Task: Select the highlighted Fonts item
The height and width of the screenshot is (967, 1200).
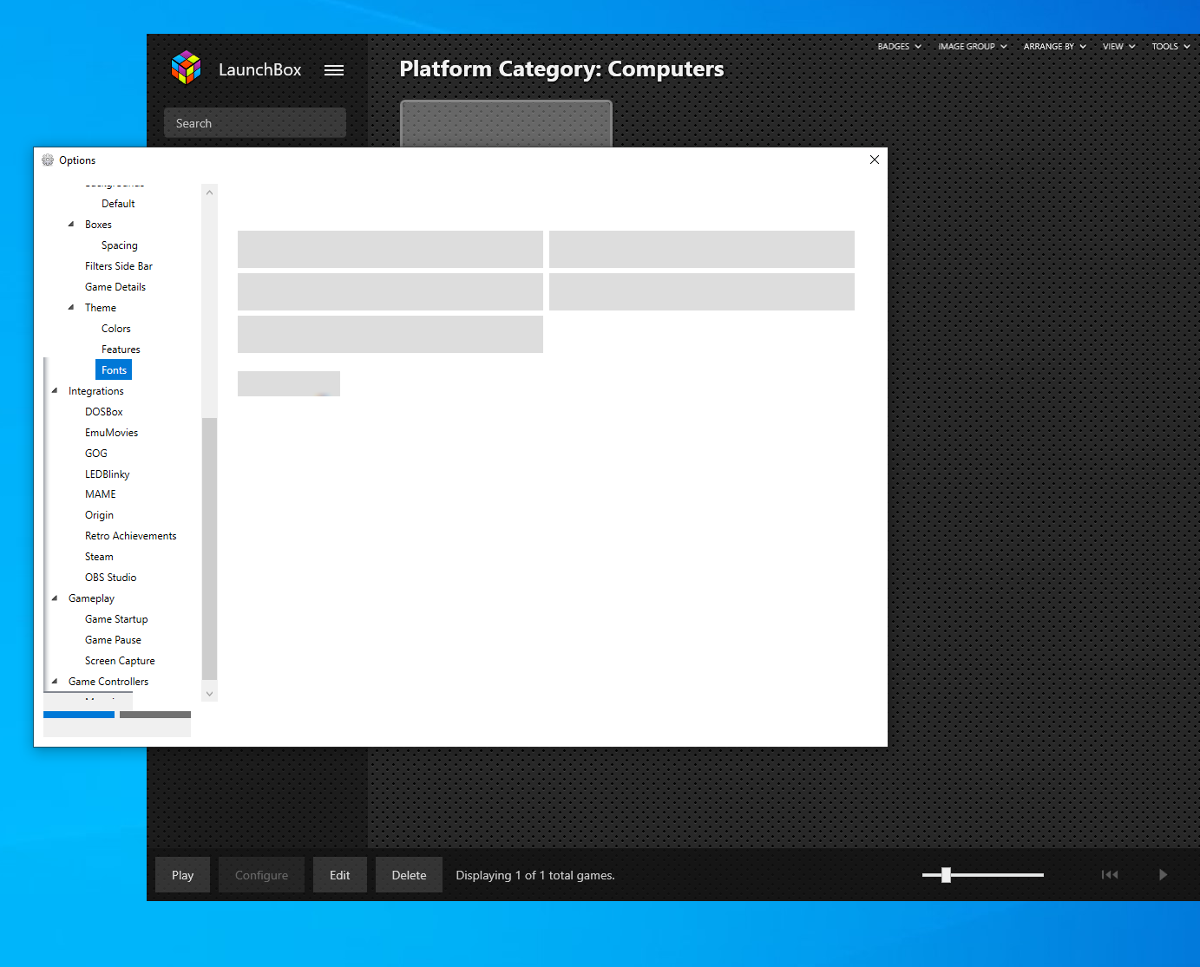Action: tap(114, 370)
